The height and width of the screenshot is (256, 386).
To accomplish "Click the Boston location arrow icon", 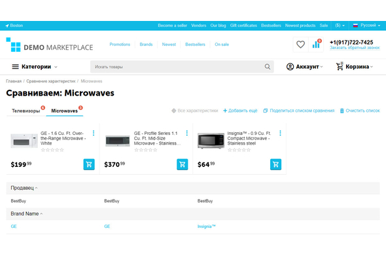I will tap(7, 26).
